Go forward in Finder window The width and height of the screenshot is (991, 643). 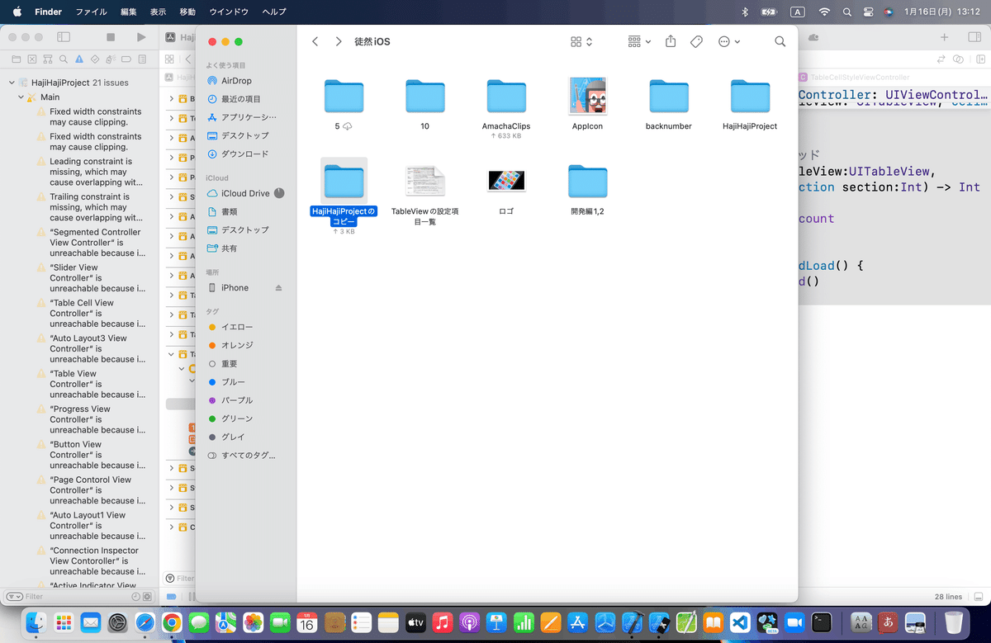pos(339,41)
